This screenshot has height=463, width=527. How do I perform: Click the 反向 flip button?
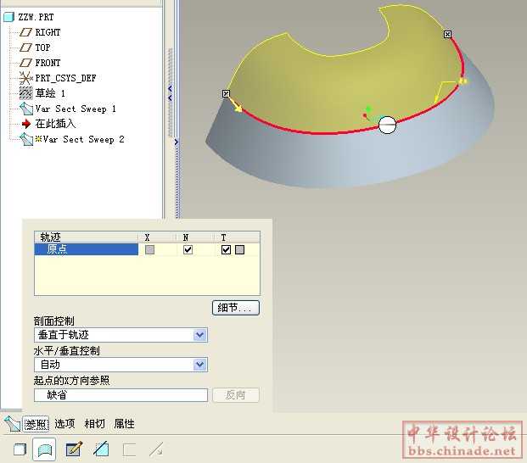[236, 395]
